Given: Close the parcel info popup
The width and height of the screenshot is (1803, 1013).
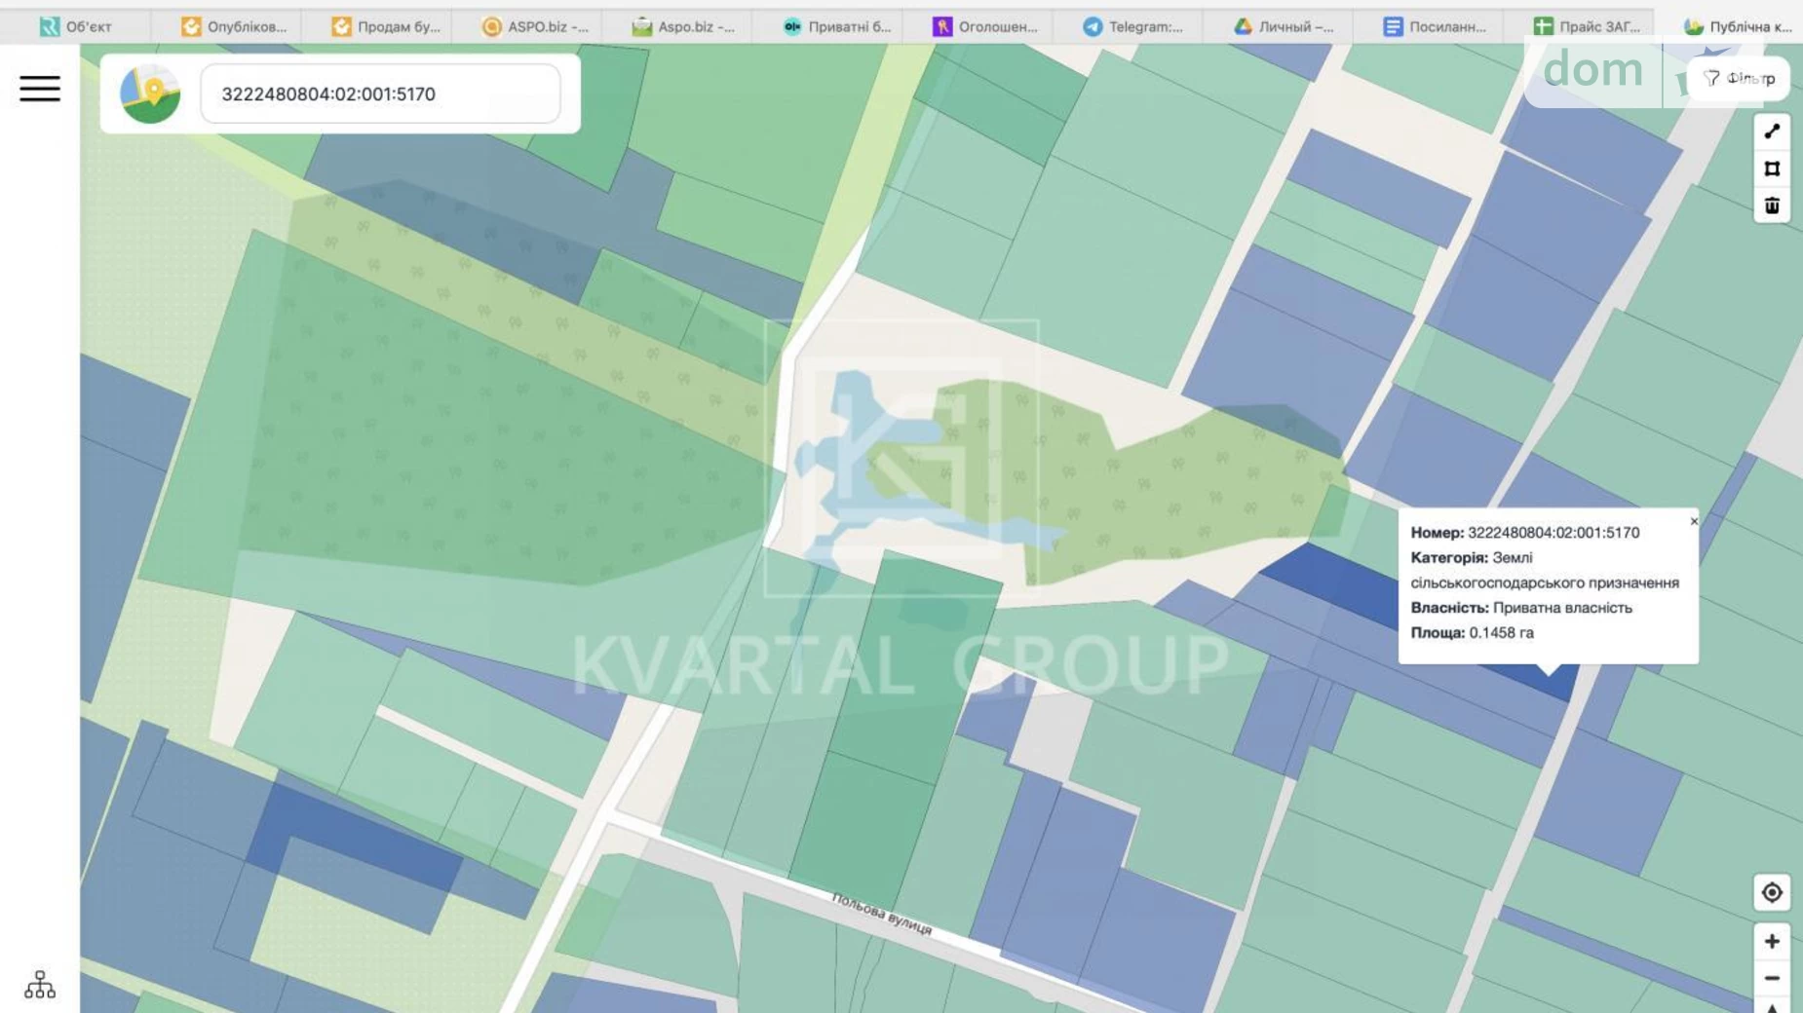Looking at the screenshot, I should (x=1694, y=521).
